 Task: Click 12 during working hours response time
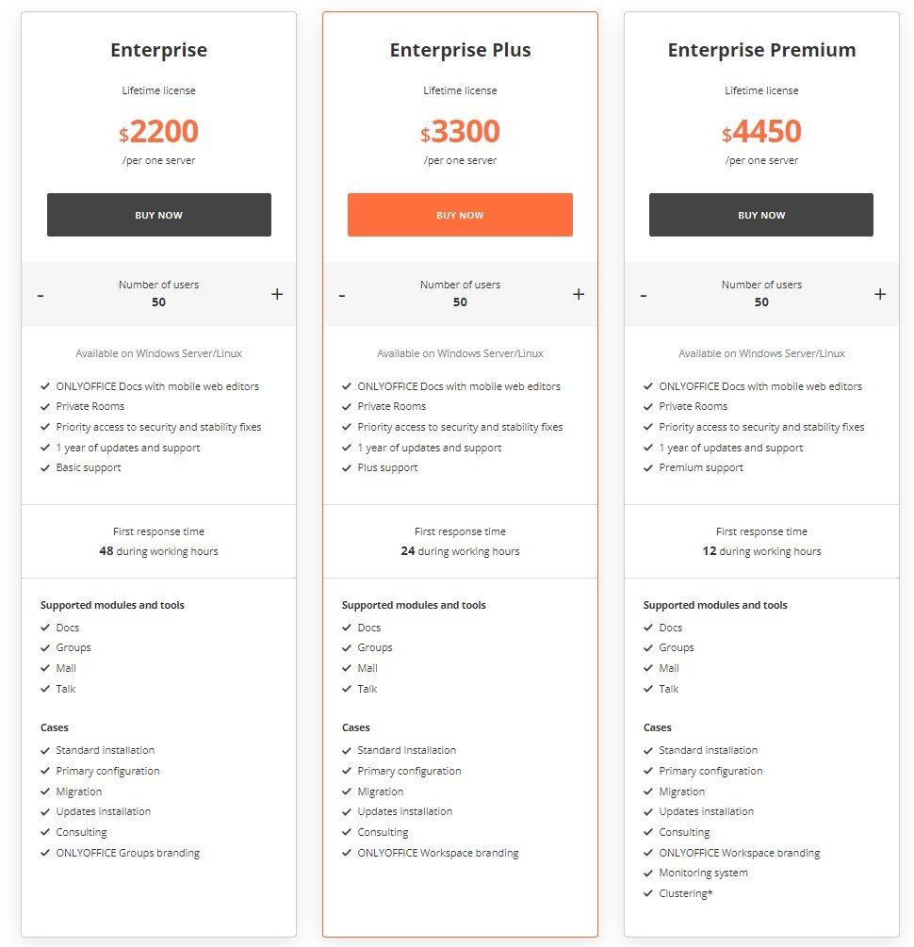point(761,551)
